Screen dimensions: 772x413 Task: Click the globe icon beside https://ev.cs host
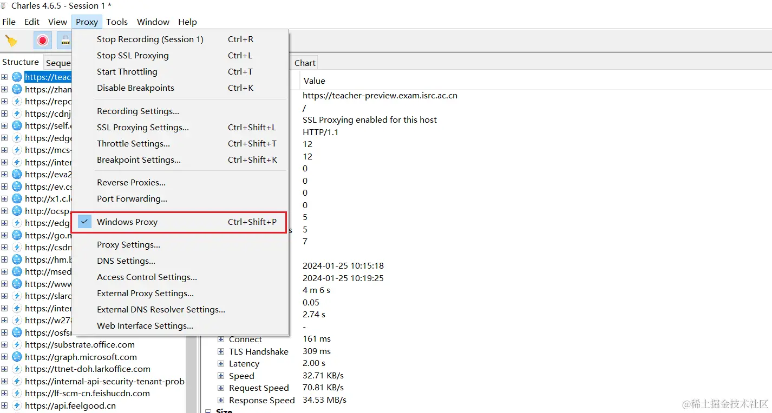pyautogui.click(x=17, y=186)
